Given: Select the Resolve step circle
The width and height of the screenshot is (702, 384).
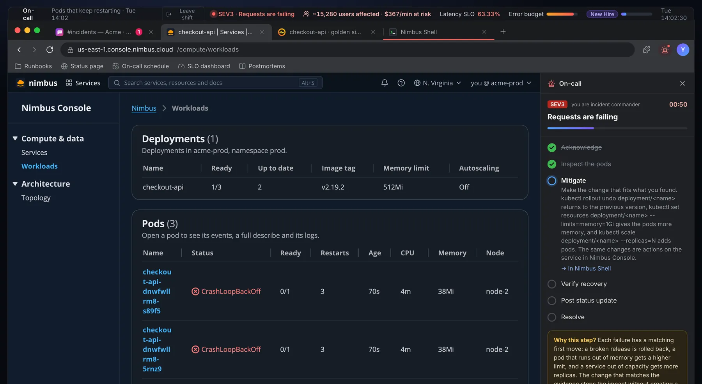Looking at the screenshot, I should click(x=552, y=317).
